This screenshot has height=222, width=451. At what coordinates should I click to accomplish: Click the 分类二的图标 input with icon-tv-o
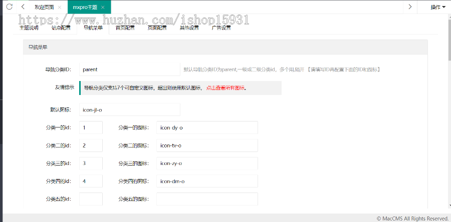point(207,145)
